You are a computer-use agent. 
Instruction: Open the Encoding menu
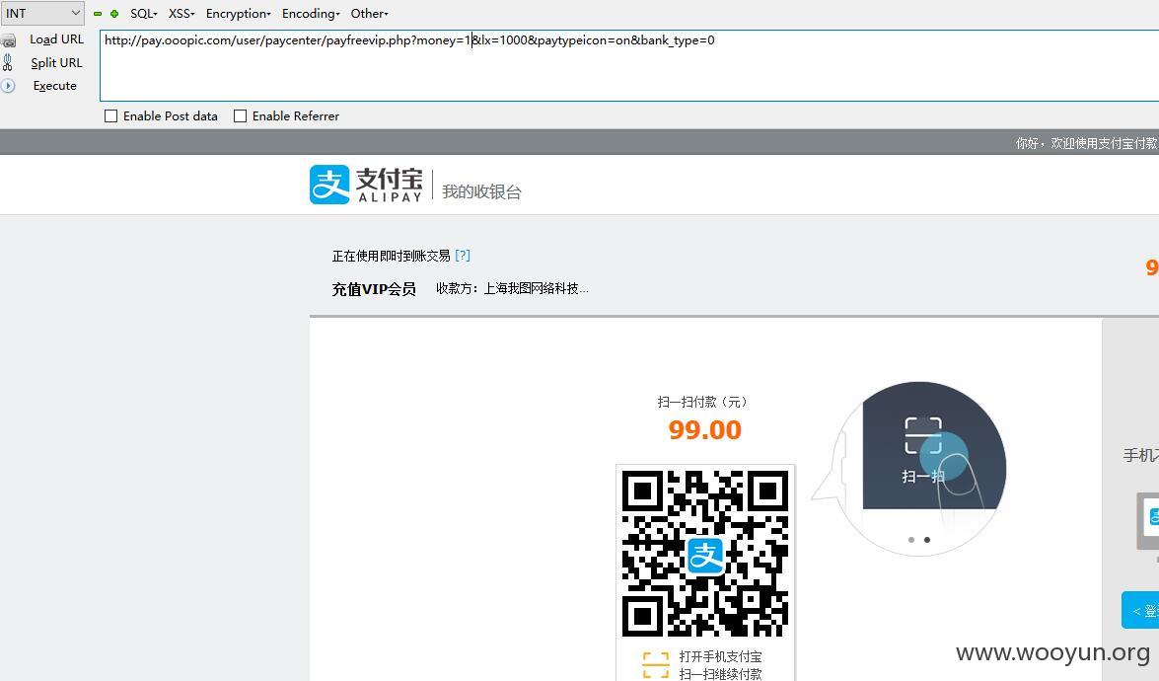pos(311,13)
